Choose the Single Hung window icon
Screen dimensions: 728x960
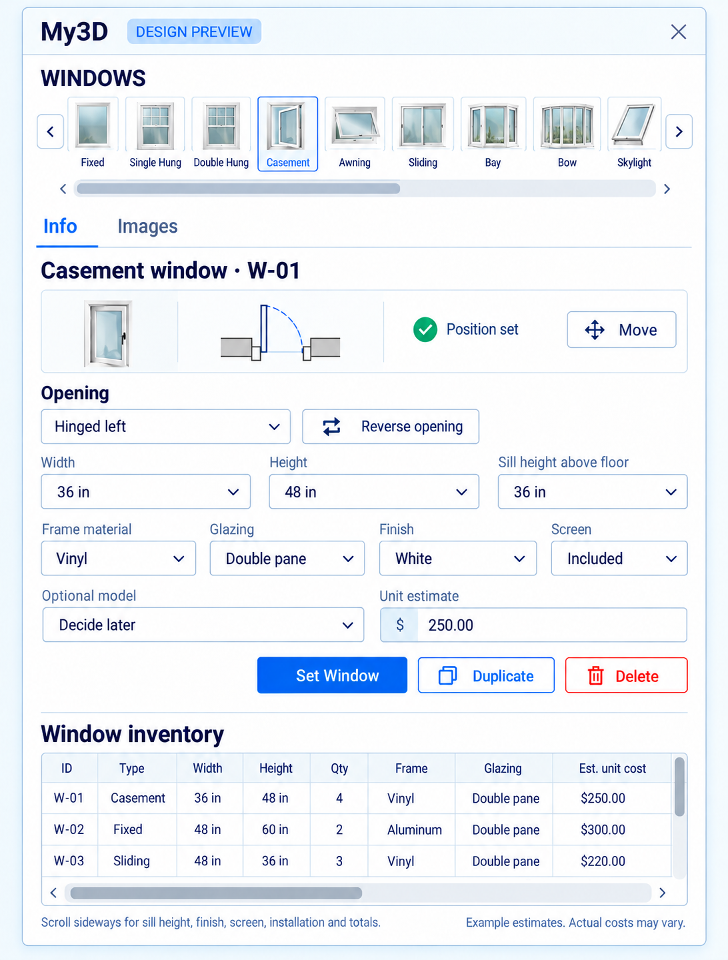point(155,133)
